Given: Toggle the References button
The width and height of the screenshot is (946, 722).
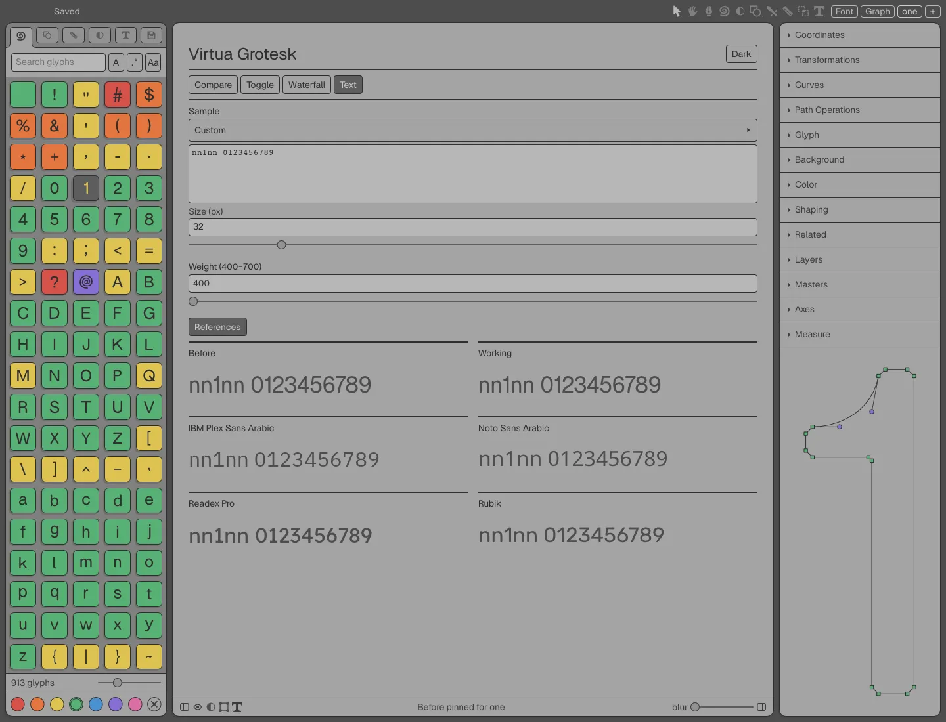Looking at the screenshot, I should (217, 327).
